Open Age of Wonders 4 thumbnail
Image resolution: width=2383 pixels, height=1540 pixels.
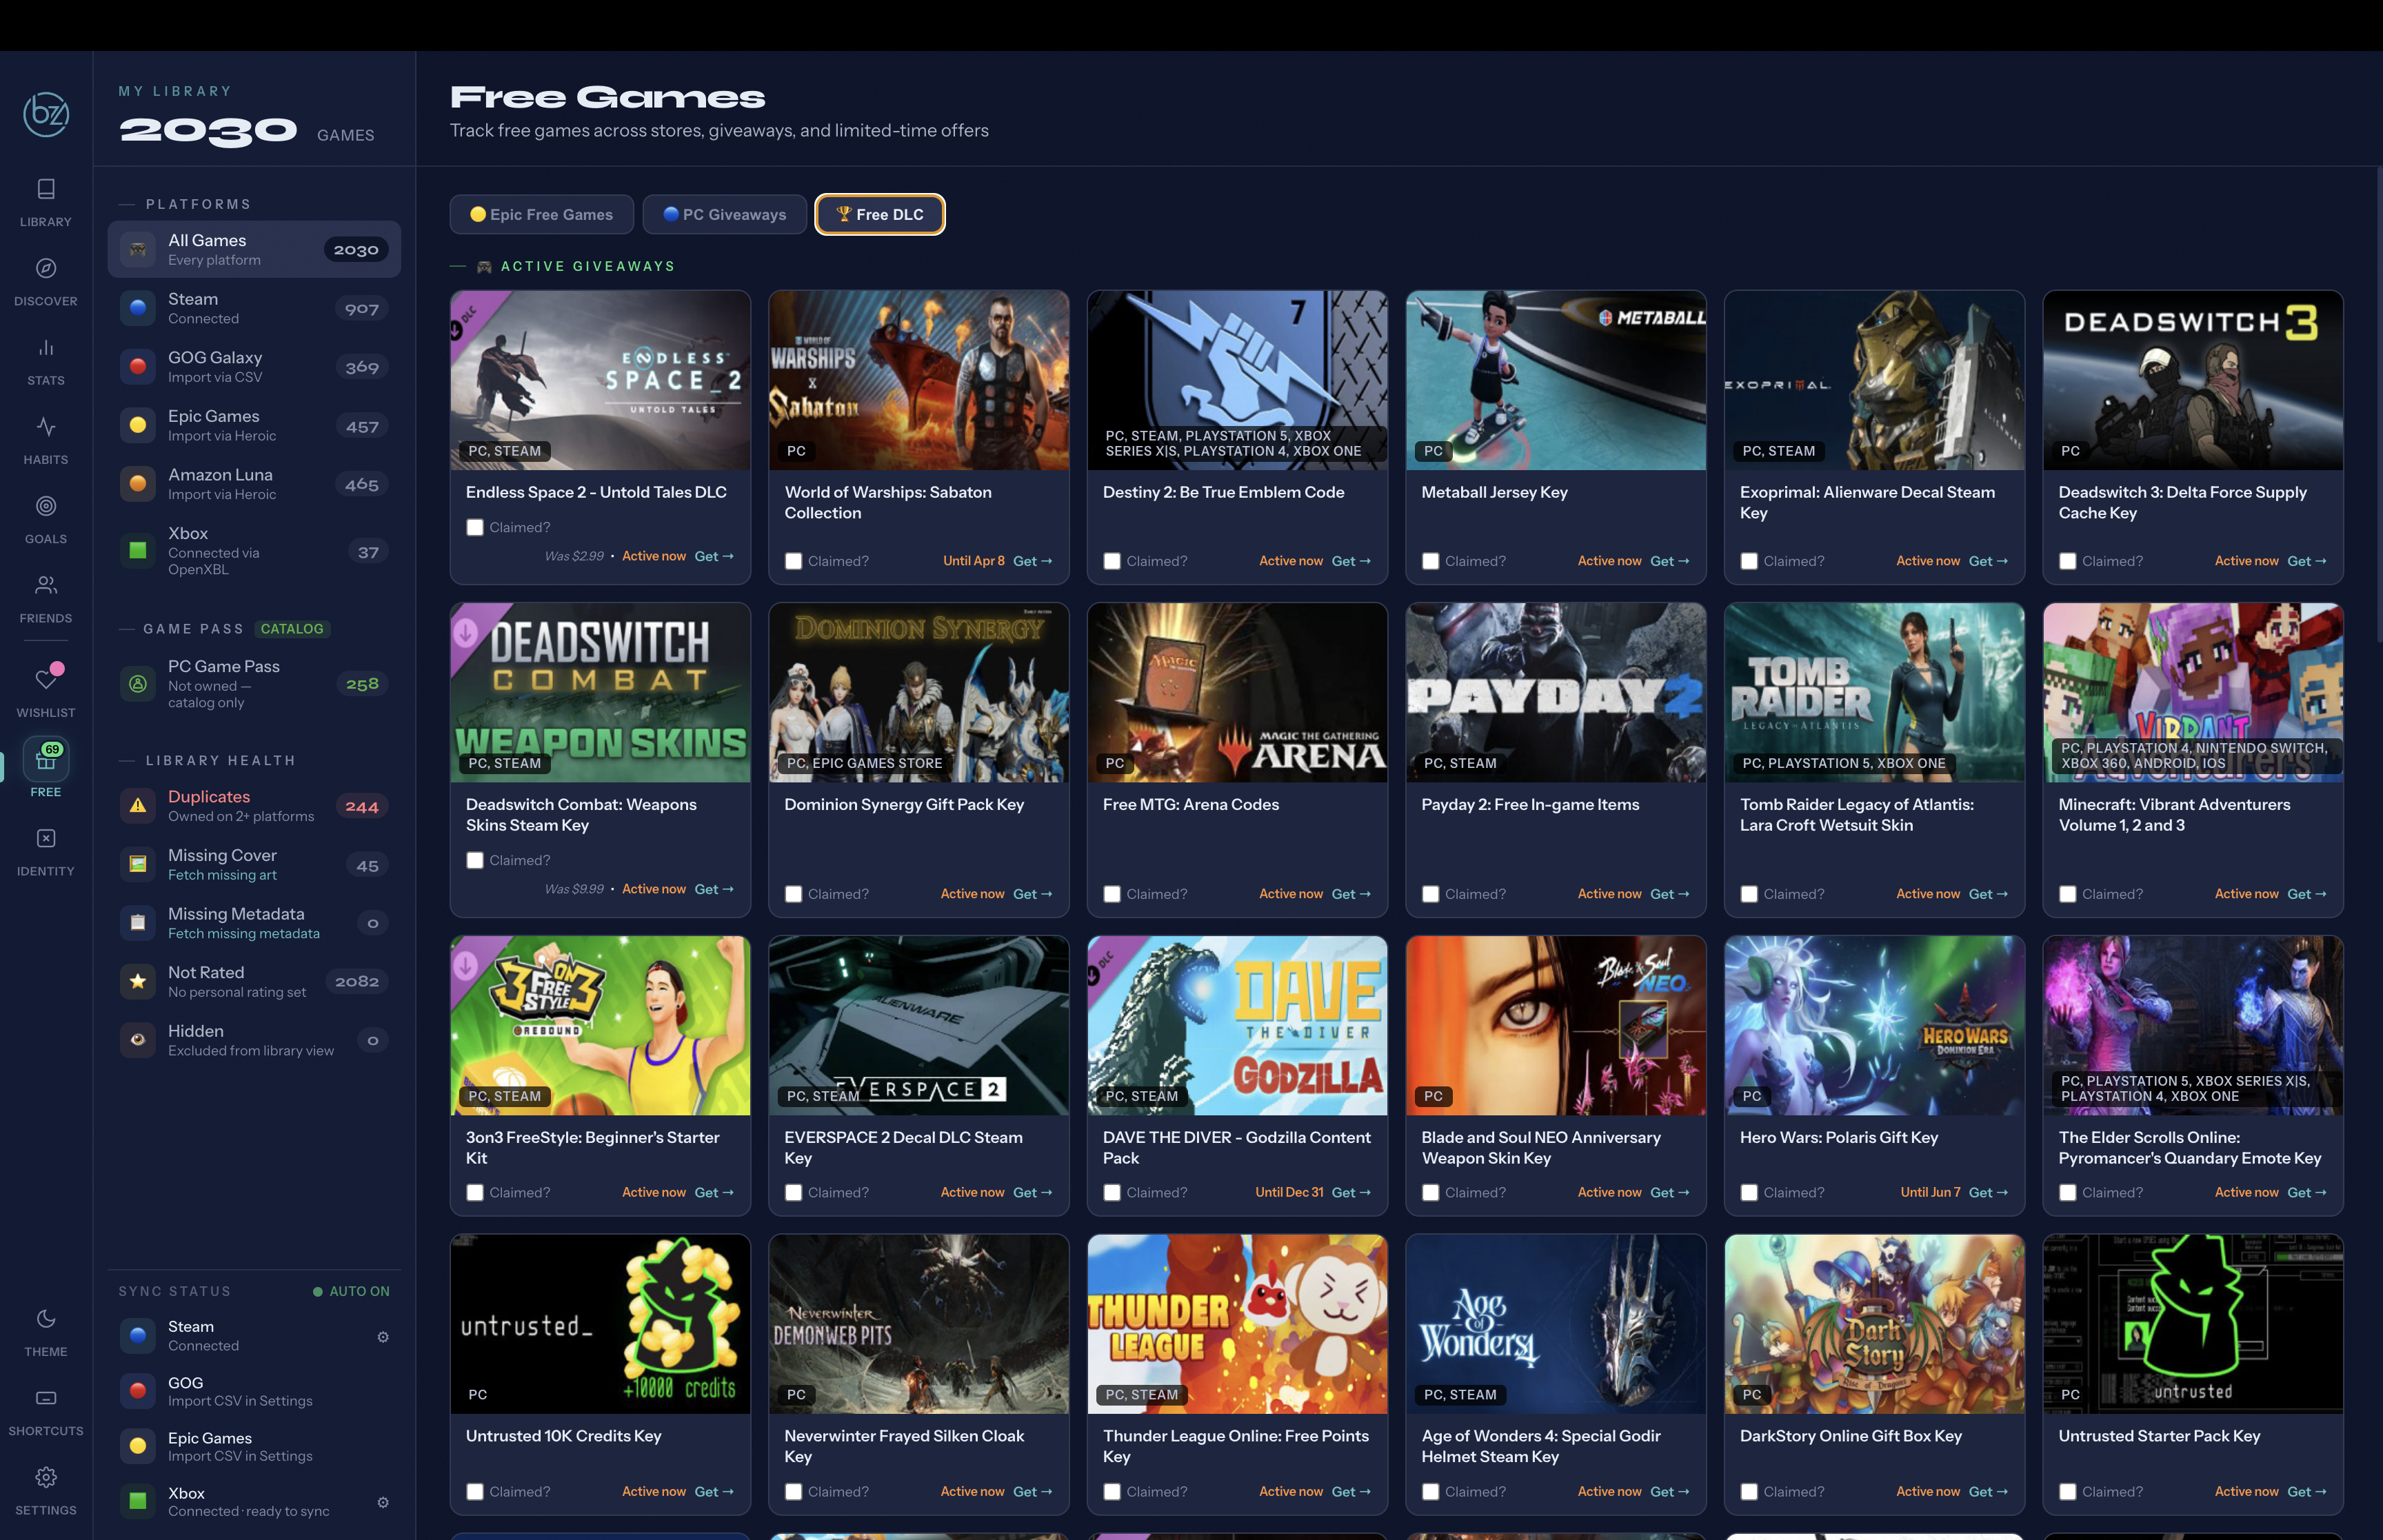pyautogui.click(x=1555, y=1324)
